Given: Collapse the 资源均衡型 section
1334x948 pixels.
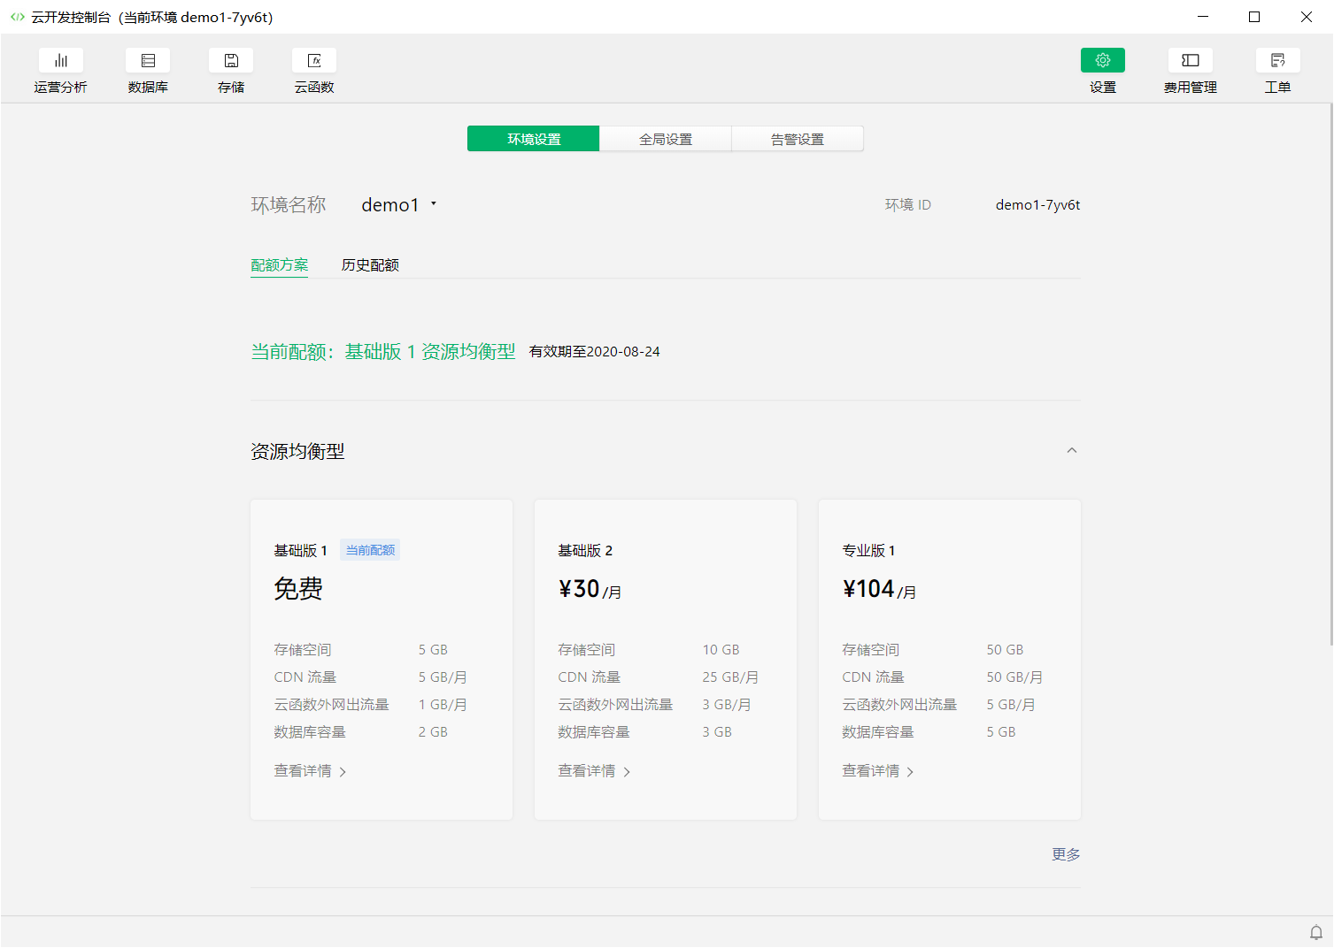Looking at the screenshot, I should click(x=1072, y=451).
